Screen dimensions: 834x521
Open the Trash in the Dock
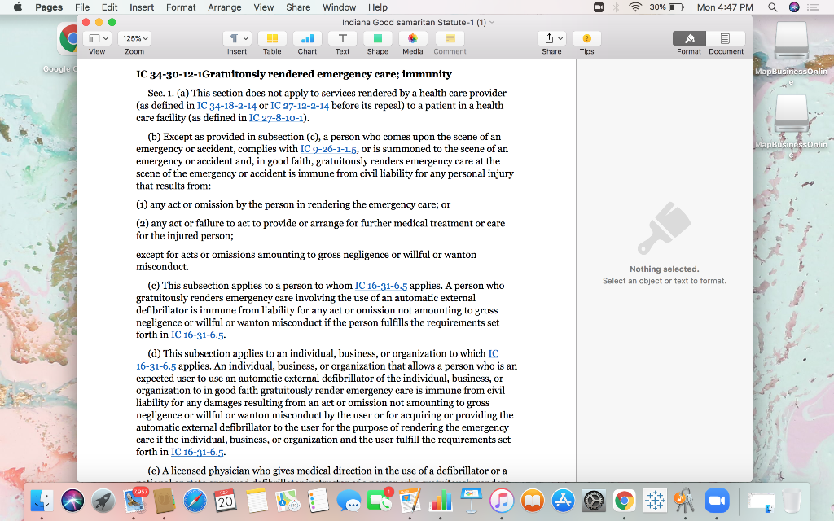(792, 501)
